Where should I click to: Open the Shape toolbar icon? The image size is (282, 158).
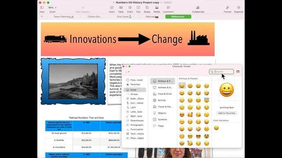click(147, 9)
